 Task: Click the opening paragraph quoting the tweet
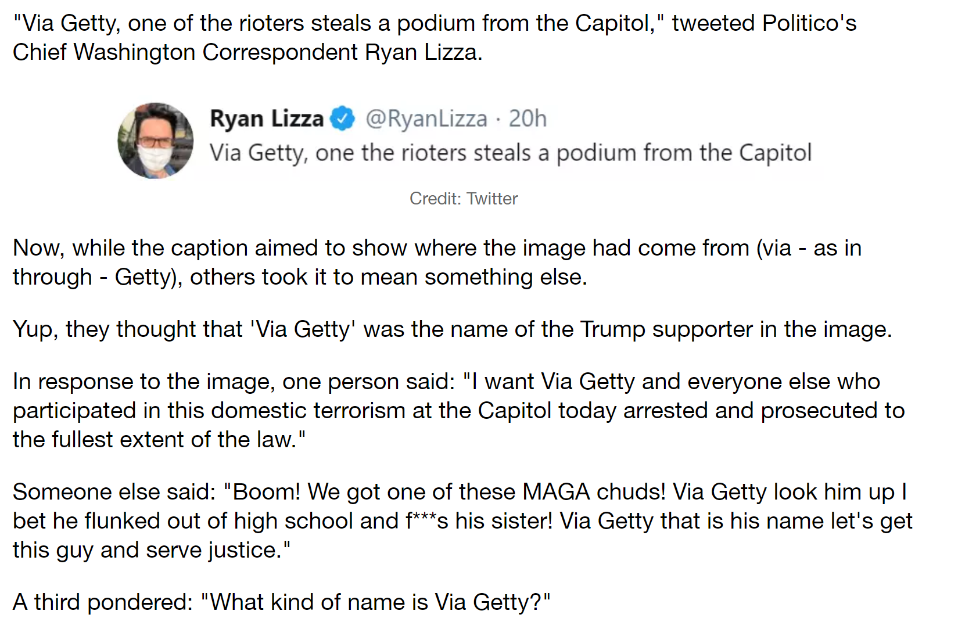point(435,38)
